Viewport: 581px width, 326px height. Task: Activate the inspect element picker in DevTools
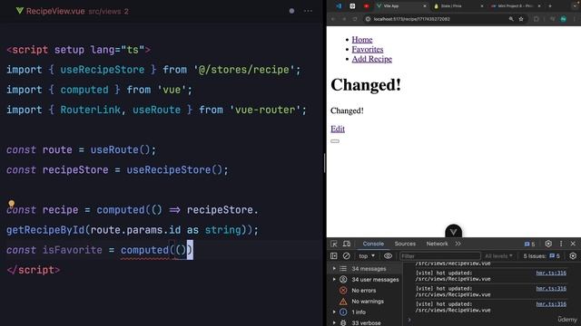pyautogui.click(x=334, y=244)
